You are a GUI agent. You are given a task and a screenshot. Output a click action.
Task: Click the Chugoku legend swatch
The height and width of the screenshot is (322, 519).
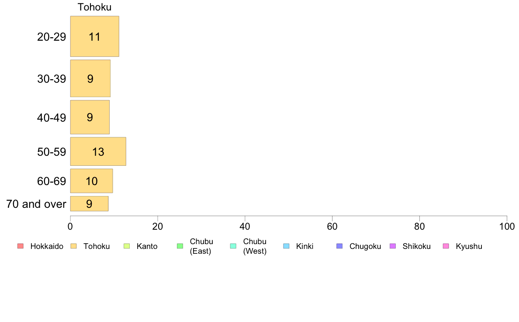point(339,246)
